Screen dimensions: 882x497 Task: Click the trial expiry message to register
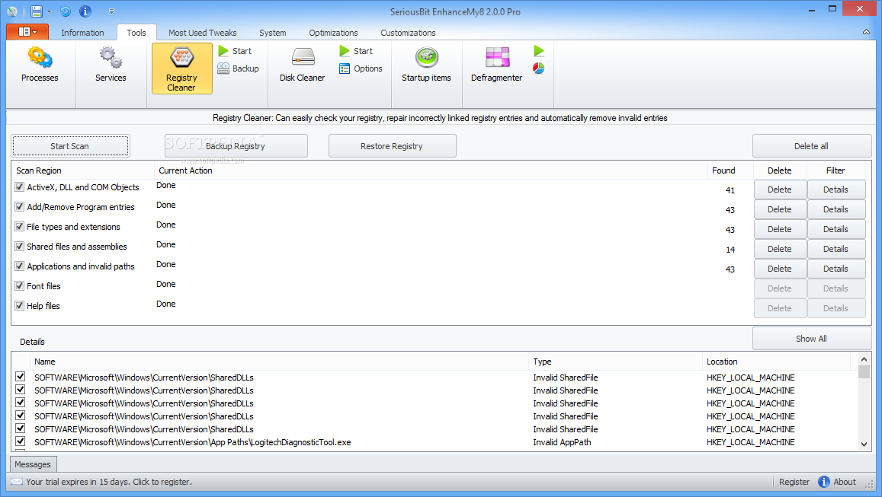coord(109,482)
